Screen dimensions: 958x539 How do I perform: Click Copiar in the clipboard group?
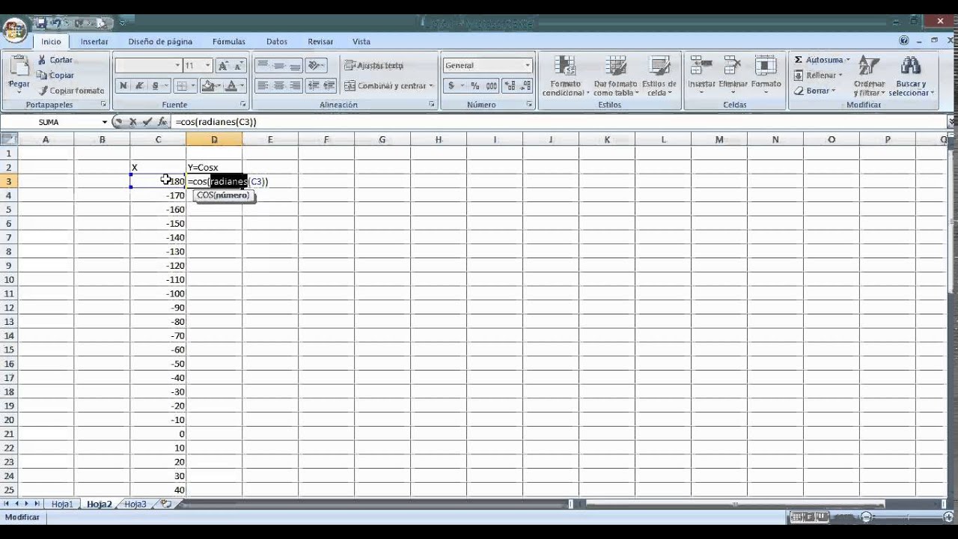(61, 75)
